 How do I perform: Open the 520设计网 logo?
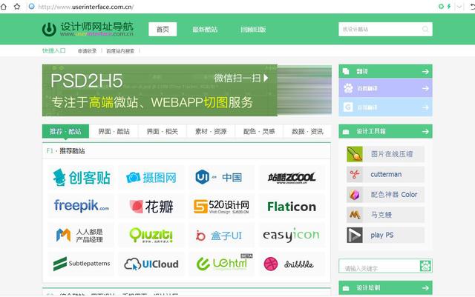click(222, 206)
